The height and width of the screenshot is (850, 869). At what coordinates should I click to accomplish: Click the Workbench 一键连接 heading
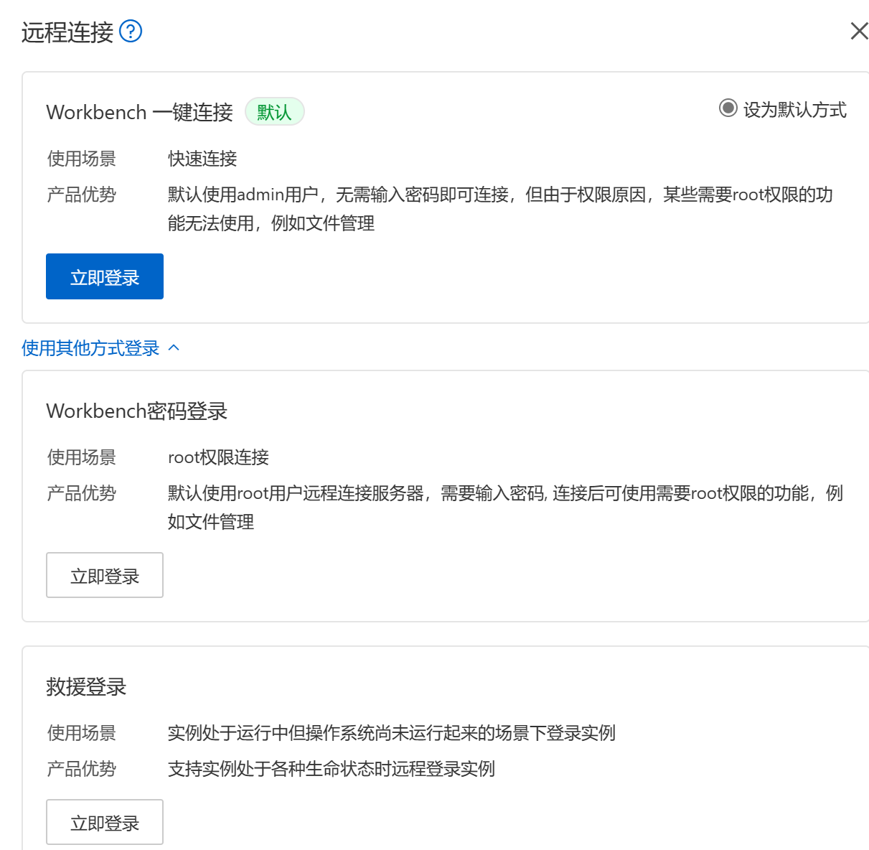(139, 112)
